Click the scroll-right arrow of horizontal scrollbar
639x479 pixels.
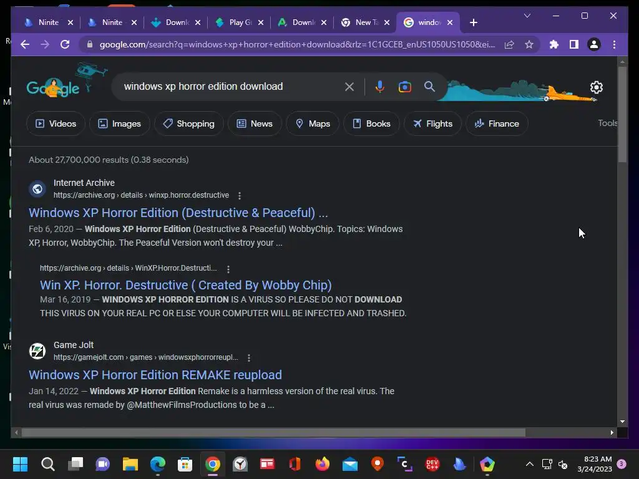coord(612,433)
